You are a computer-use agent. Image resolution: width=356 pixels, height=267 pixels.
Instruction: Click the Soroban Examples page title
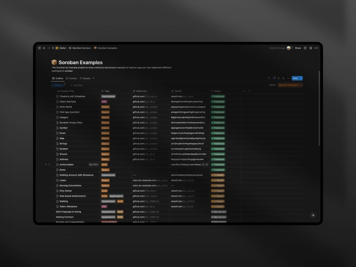tap(81, 62)
